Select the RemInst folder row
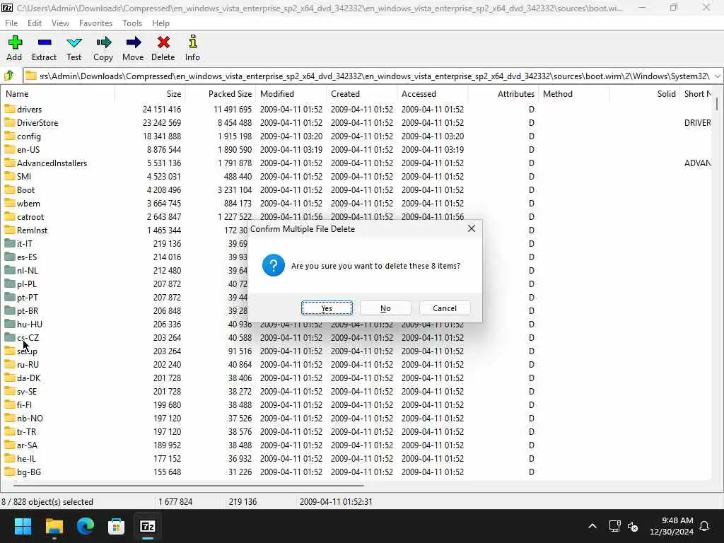 click(356, 230)
